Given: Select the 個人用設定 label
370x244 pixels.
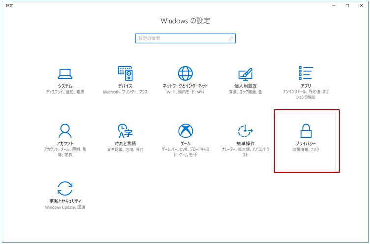Looking at the screenshot, I should click(245, 86).
